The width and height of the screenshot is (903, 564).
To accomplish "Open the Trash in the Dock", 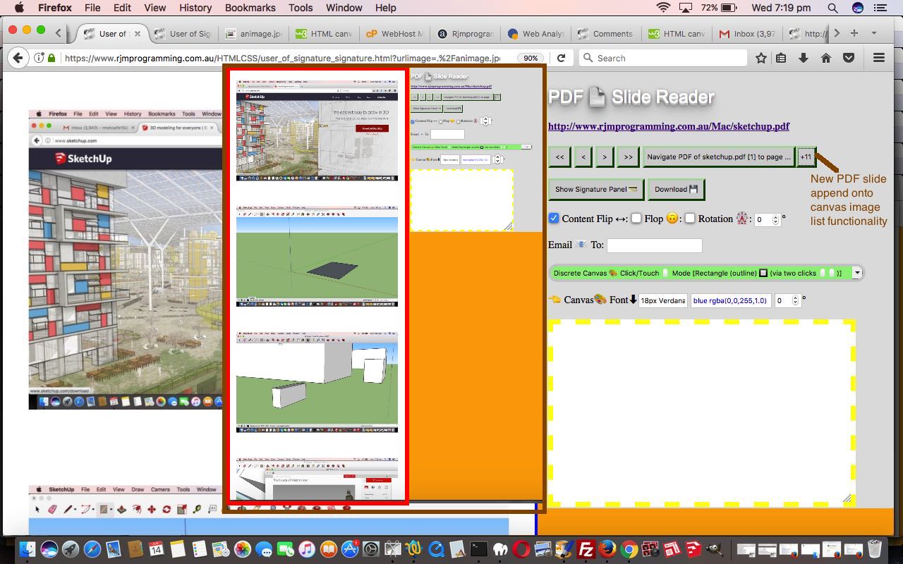I will (x=875, y=548).
